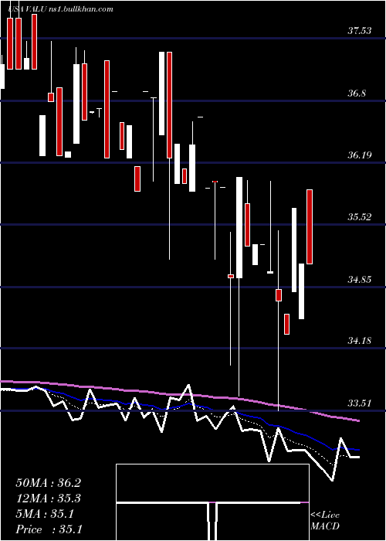The width and height of the screenshot is (386, 541).
Task: Click the MACD histogram panel box
Action: (x=212, y=502)
